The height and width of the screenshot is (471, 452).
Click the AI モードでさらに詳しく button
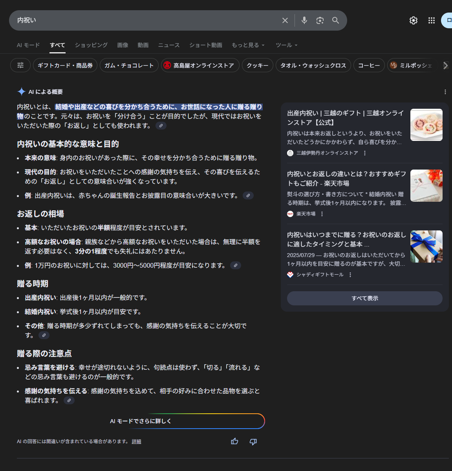tap(140, 421)
